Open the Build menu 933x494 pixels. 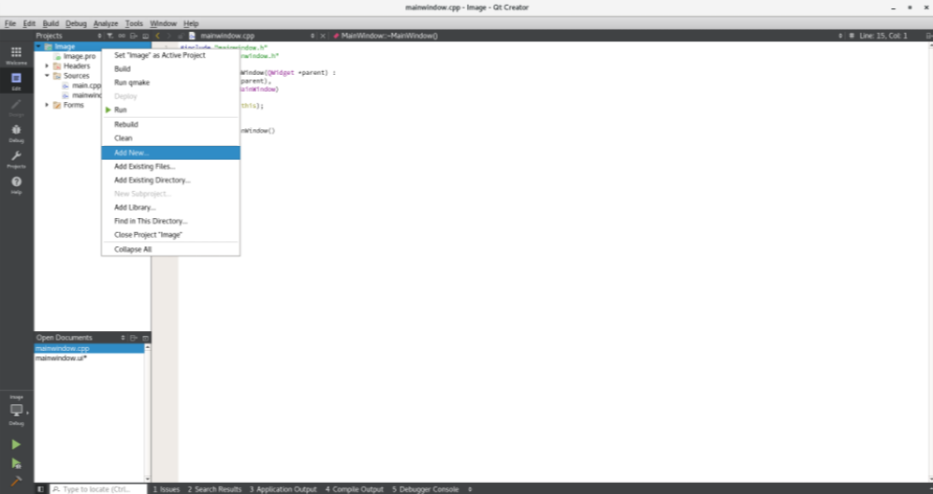tap(51, 23)
